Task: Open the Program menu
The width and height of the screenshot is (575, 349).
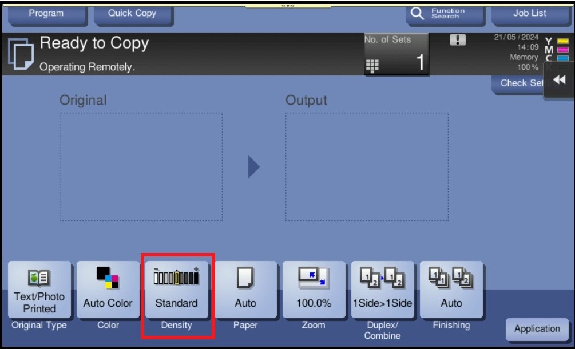Action: (x=46, y=13)
